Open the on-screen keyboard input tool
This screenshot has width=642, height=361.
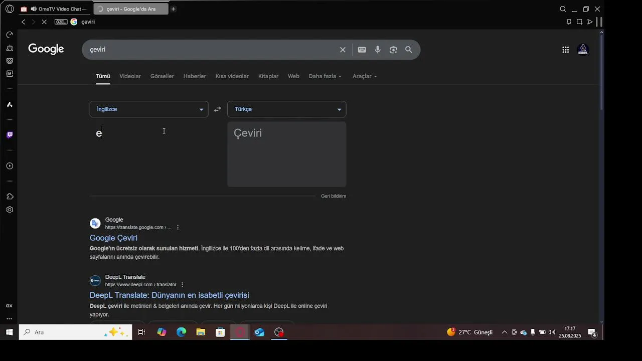point(362,50)
